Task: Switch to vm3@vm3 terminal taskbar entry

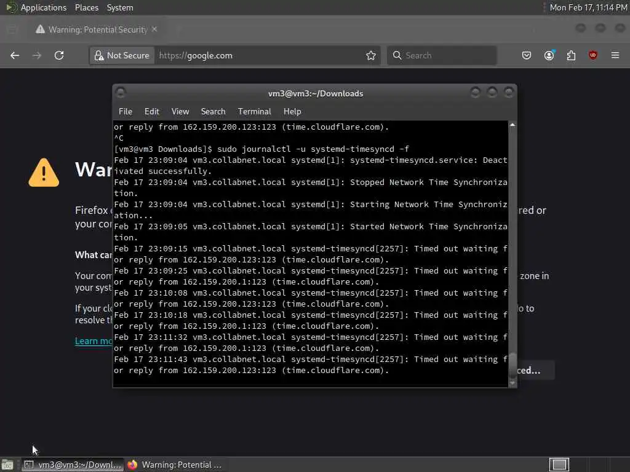Action: coord(73,465)
